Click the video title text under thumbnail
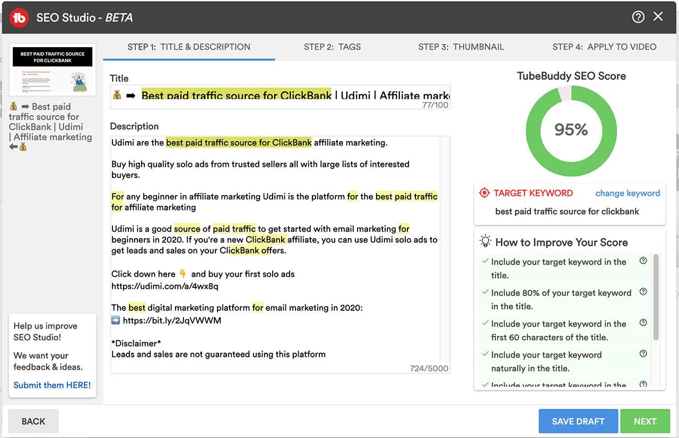Viewport: 679px width, 438px height. pos(50,127)
